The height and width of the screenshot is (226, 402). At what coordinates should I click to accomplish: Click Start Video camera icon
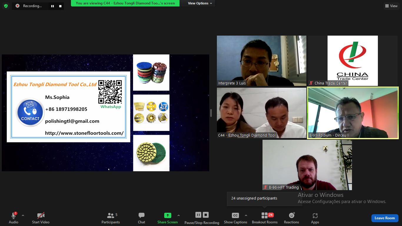(41, 215)
